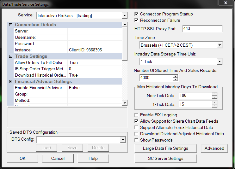Select IB Stop Order Trigger Method value
This screenshot has height=169, width=235.
click(95, 69)
